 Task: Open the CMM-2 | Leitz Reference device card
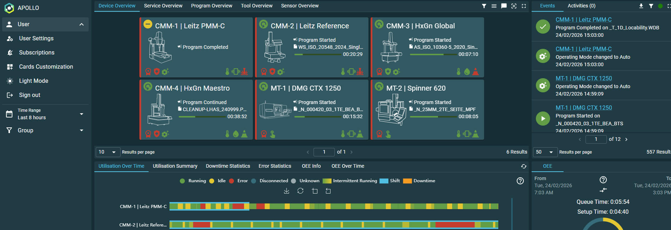(312, 47)
